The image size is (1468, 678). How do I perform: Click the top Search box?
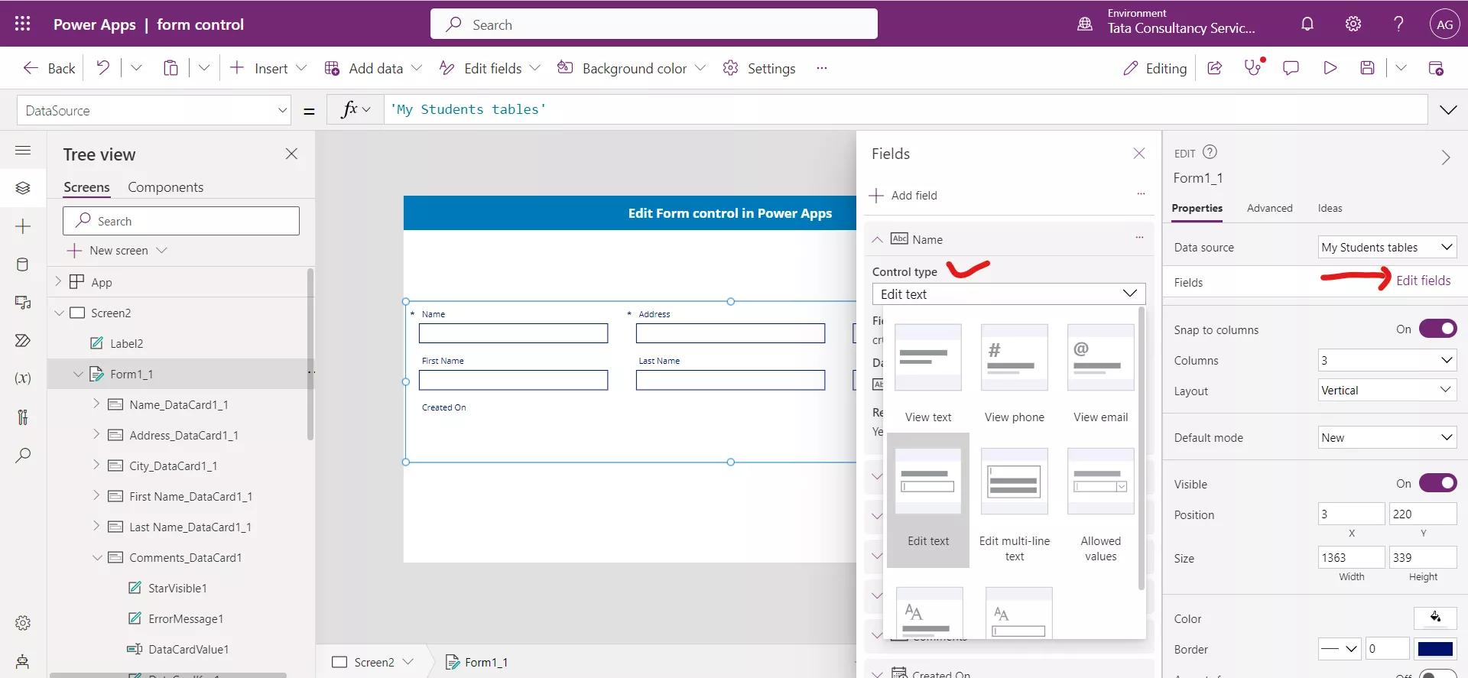point(654,24)
